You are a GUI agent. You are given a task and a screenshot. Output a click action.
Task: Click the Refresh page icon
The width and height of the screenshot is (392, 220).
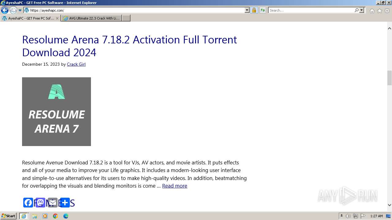click(x=263, y=10)
